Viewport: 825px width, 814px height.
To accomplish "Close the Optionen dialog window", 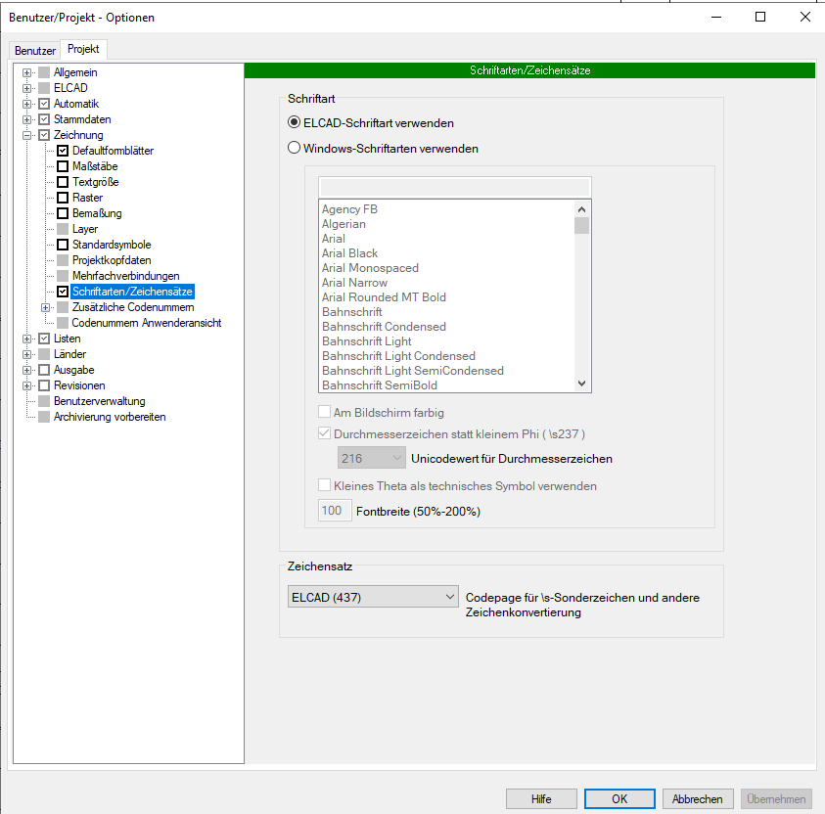I will click(x=805, y=17).
